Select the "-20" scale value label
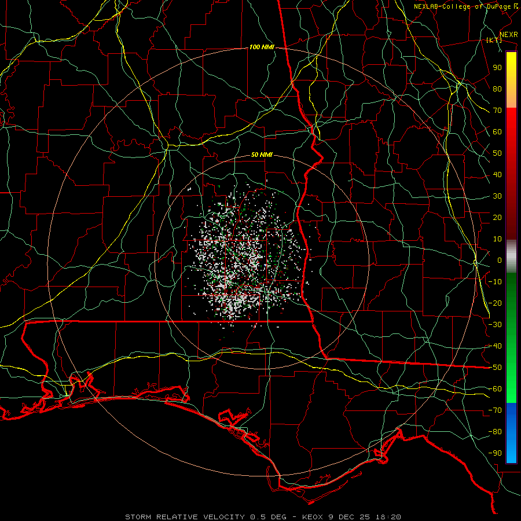Viewport: 521px width, 521px height. (495, 303)
